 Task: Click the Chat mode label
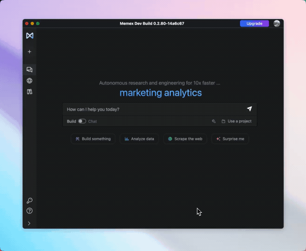[92, 121]
